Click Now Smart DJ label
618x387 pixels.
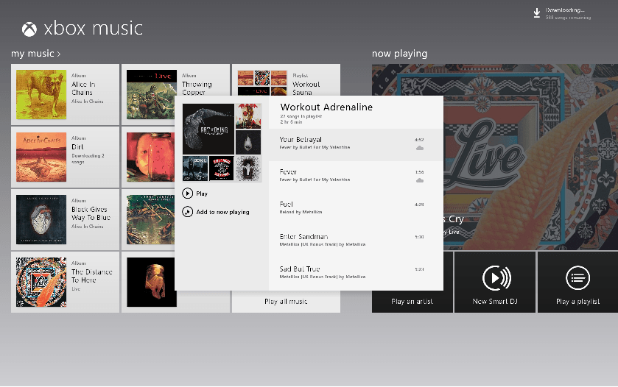tap(495, 301)
